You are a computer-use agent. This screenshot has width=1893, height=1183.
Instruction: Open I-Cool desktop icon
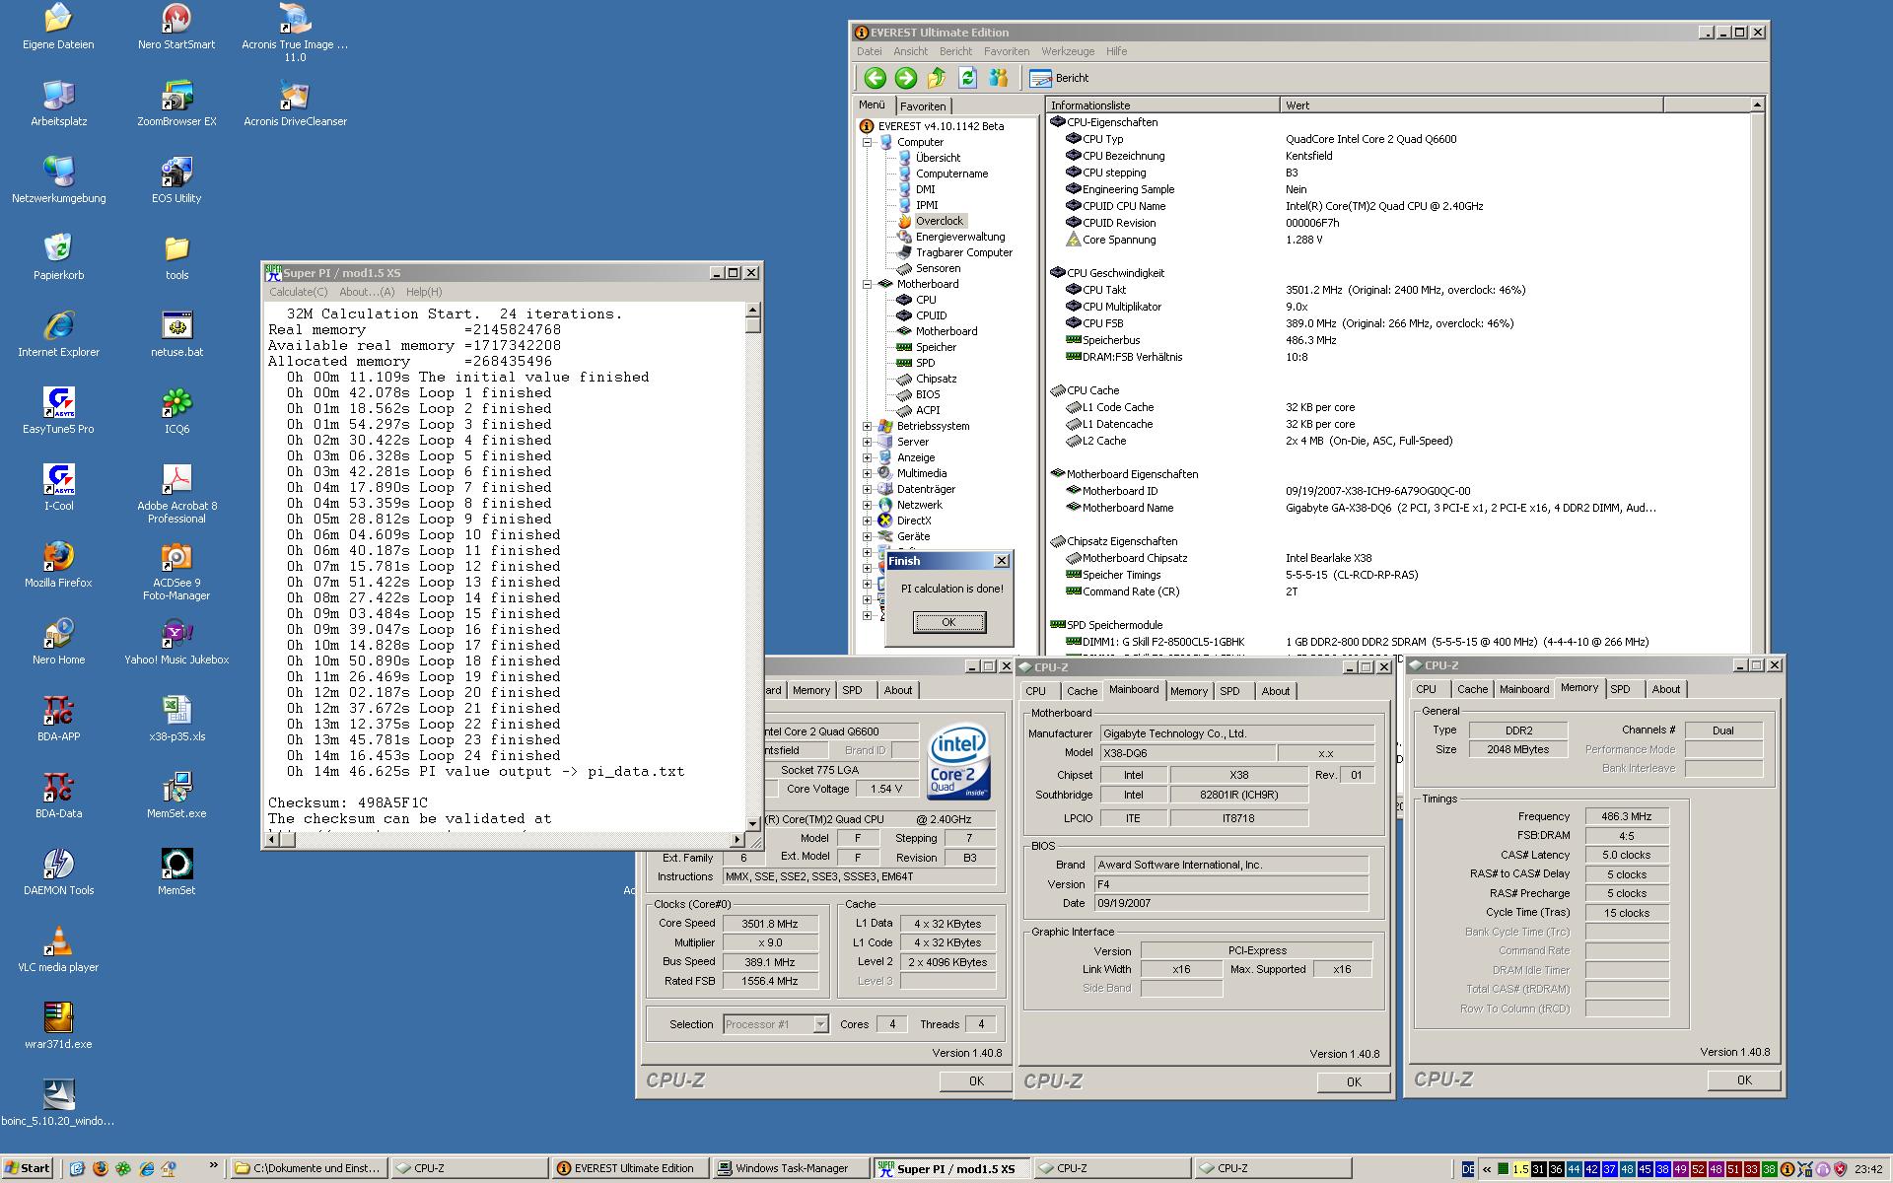coord(58,489)
